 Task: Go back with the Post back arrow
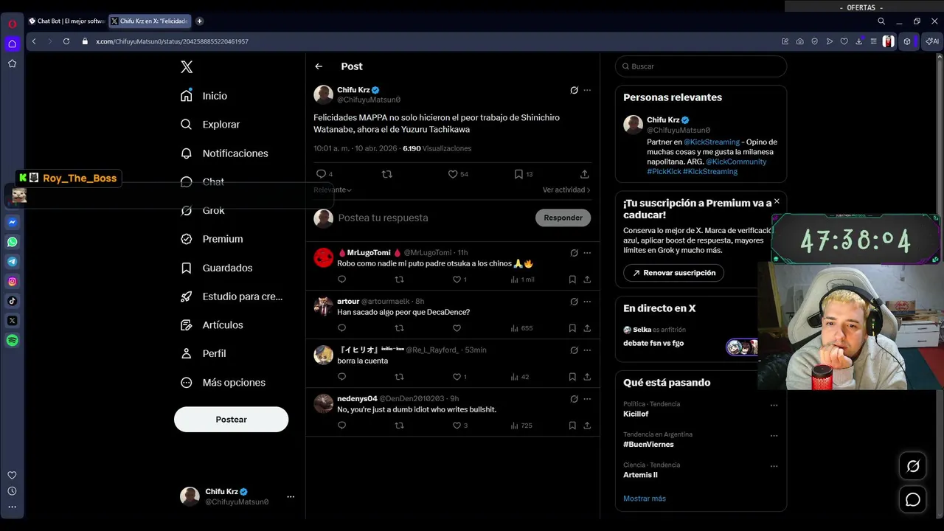click(319, 66)
